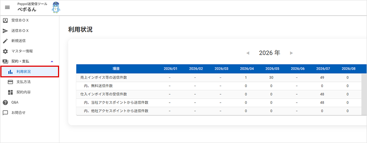
Task: Click the 受信BOX inbox icon
Action: tap(5, 20)
